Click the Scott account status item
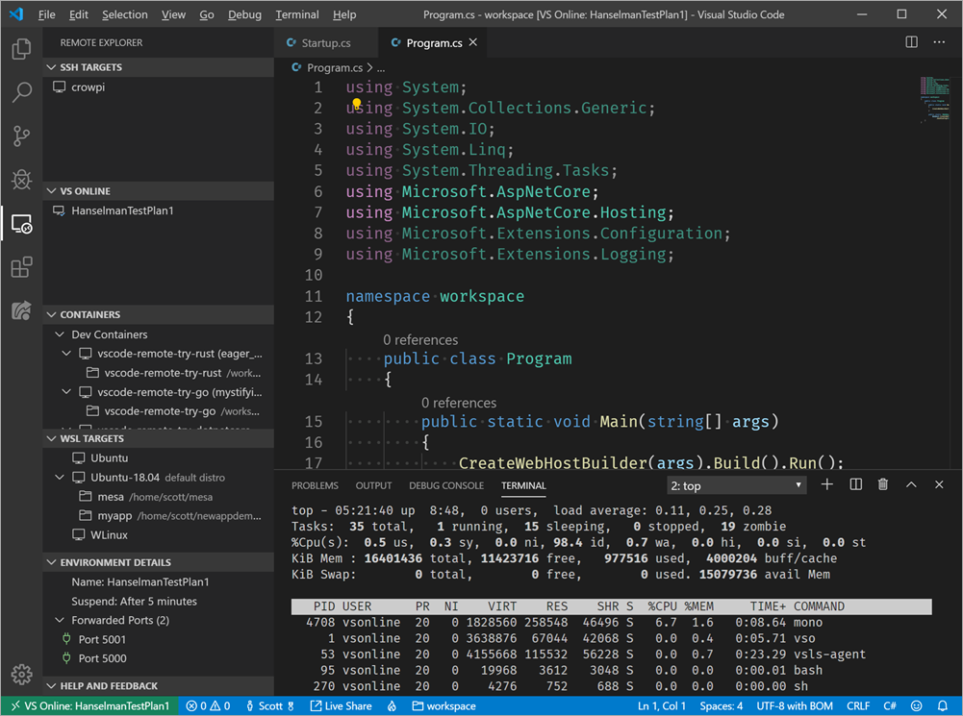 point(270,706)
